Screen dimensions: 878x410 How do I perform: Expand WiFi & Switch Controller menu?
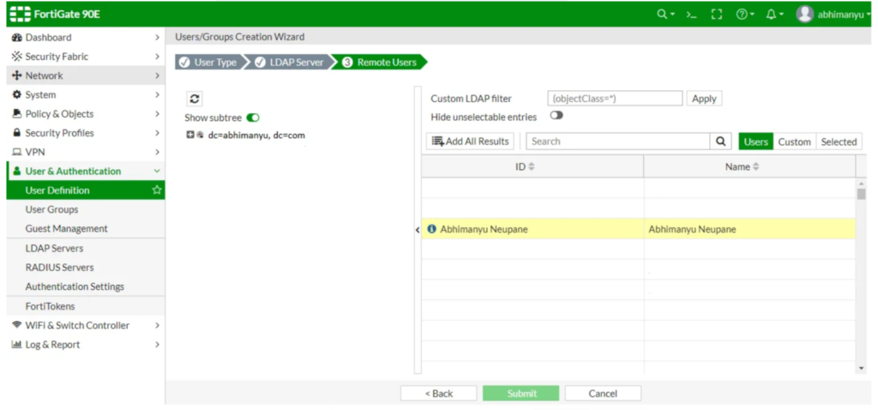86,325
